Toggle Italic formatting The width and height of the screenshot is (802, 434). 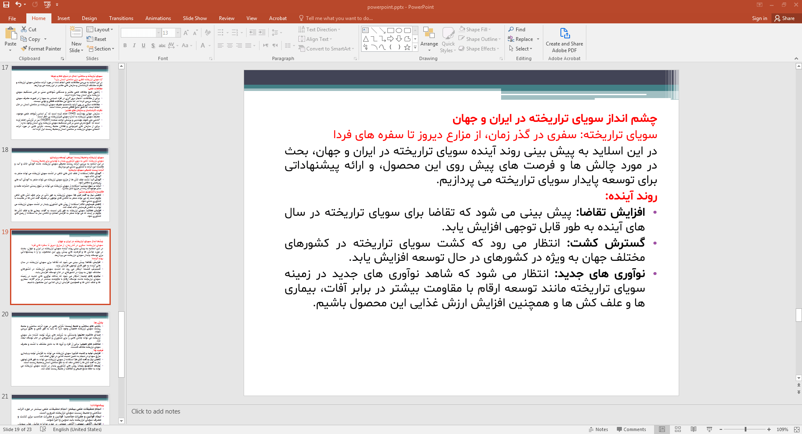[x=134, y=45]
